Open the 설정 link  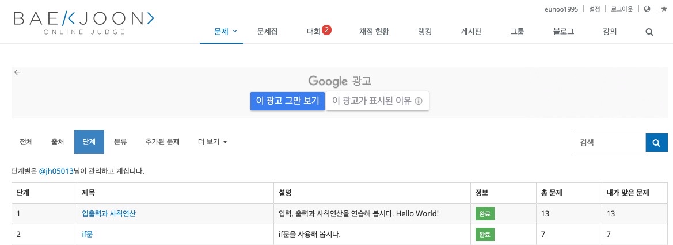595,9
